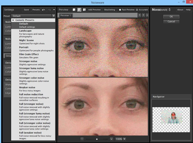Go to previous preview with left arrow
This screenshot has width=193, height=143.
coord(140,15)
